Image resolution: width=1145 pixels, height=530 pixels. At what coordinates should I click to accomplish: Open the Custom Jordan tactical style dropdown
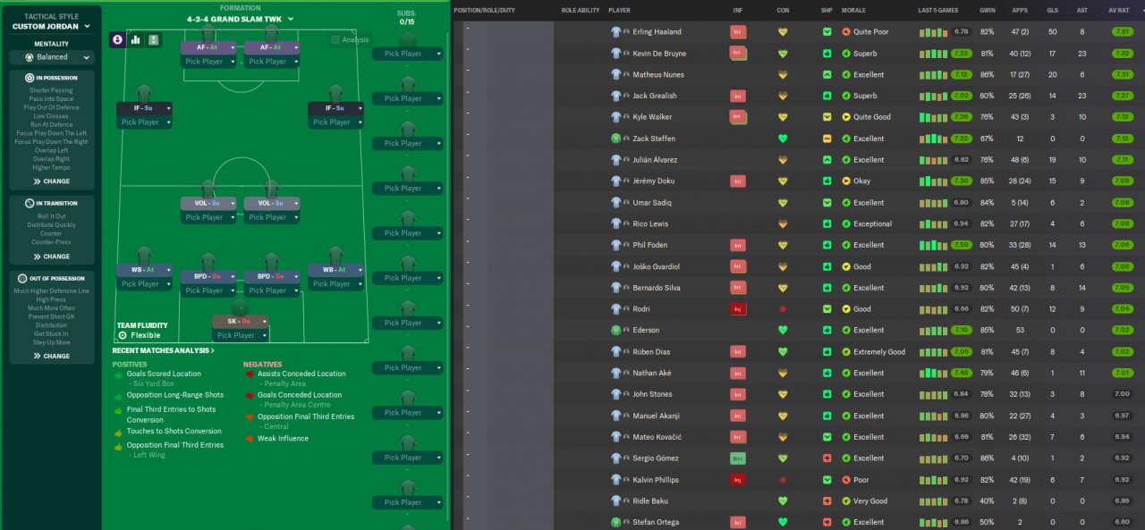tap(51, 26)
